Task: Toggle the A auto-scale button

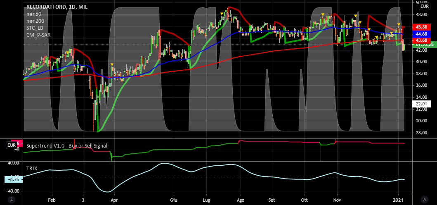Action: click(424, 199)
